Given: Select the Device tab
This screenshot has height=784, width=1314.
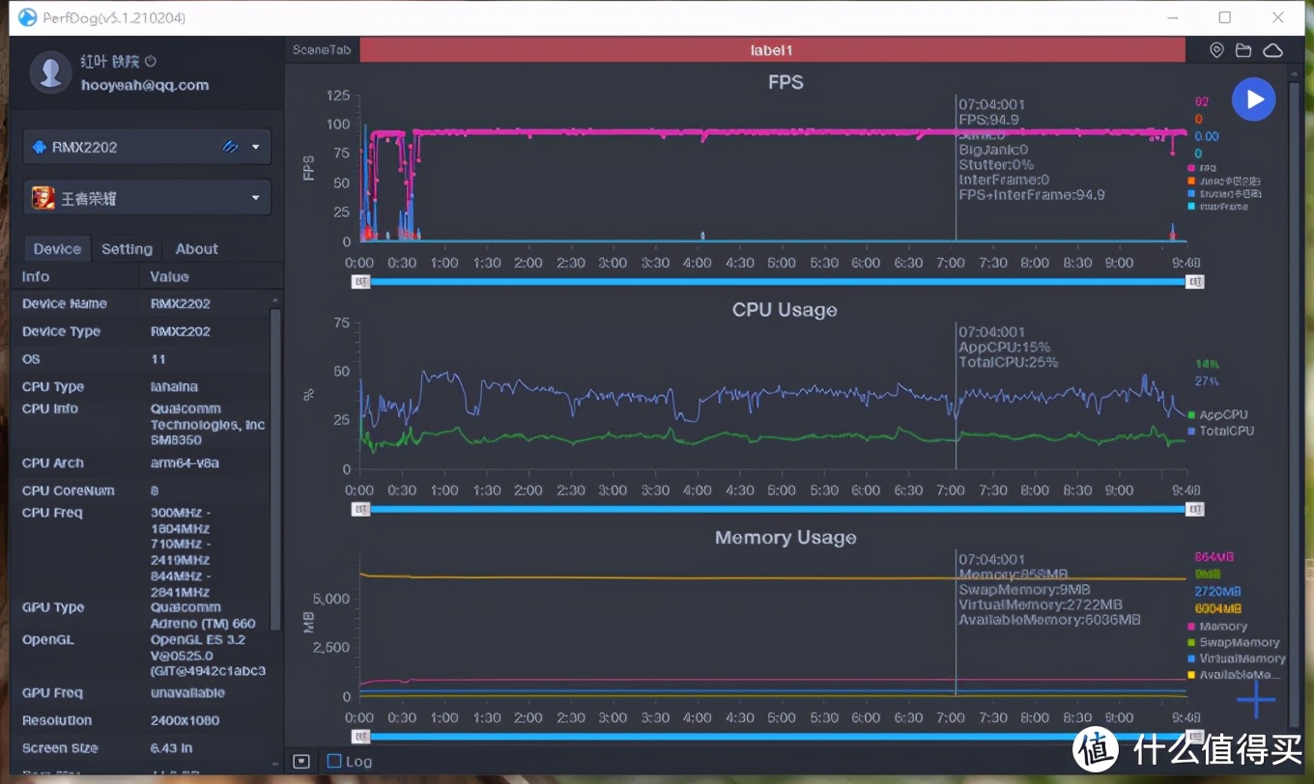Looking at the screenshot, I should [x=57, y=249].
